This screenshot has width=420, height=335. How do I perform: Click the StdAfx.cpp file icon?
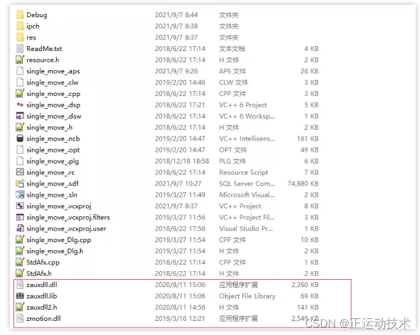point(20,262)
